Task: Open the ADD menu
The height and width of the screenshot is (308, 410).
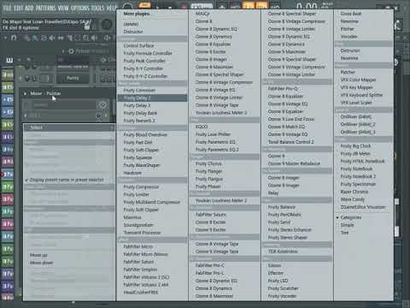Action: point(29,8)
